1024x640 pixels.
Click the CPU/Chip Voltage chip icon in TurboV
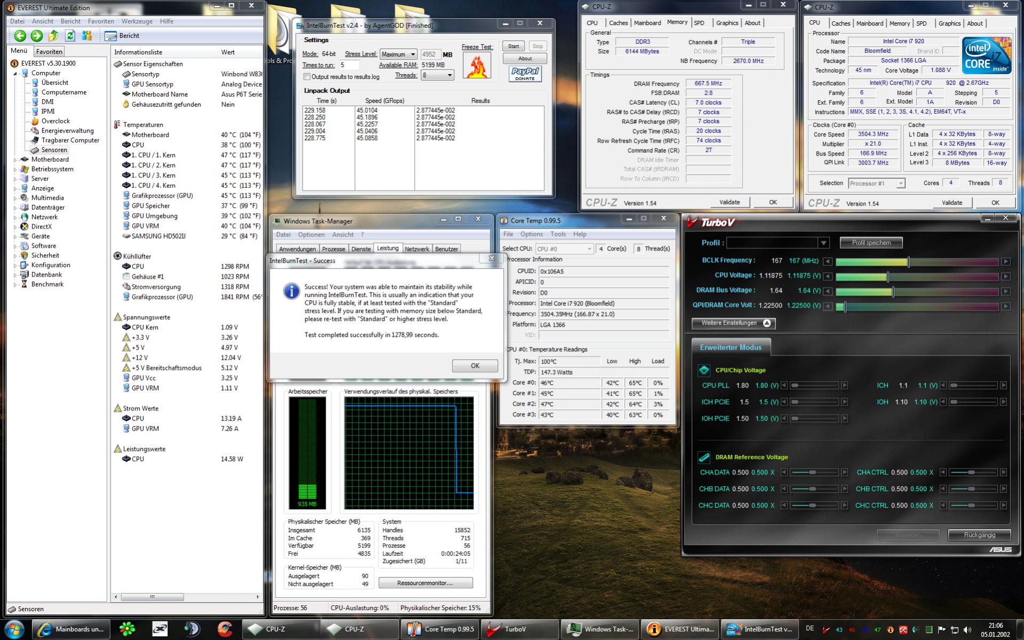704,370
